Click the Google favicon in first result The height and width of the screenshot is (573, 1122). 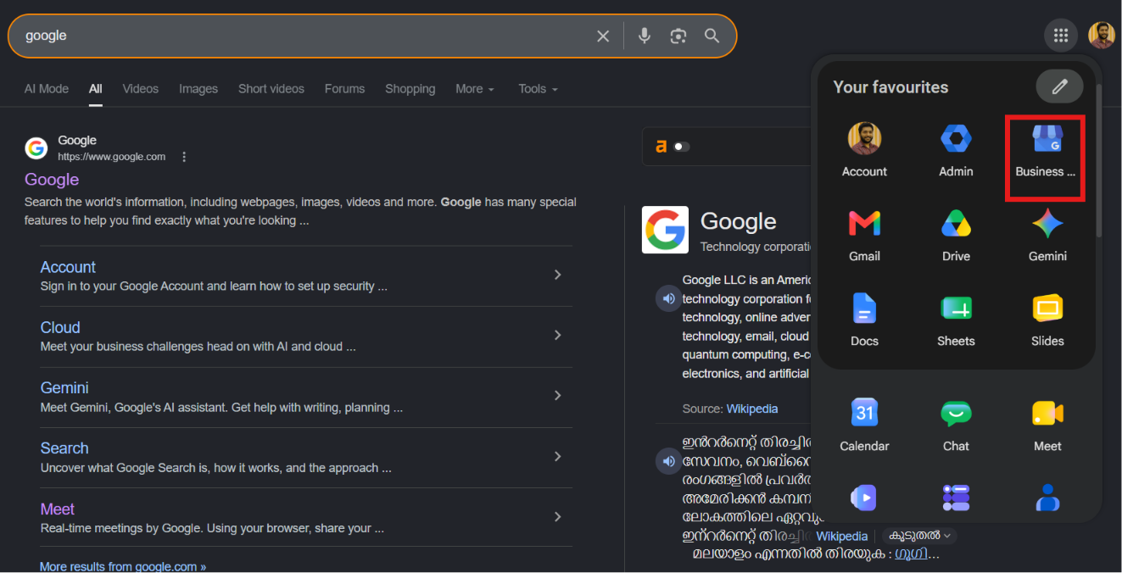point(36,148)
